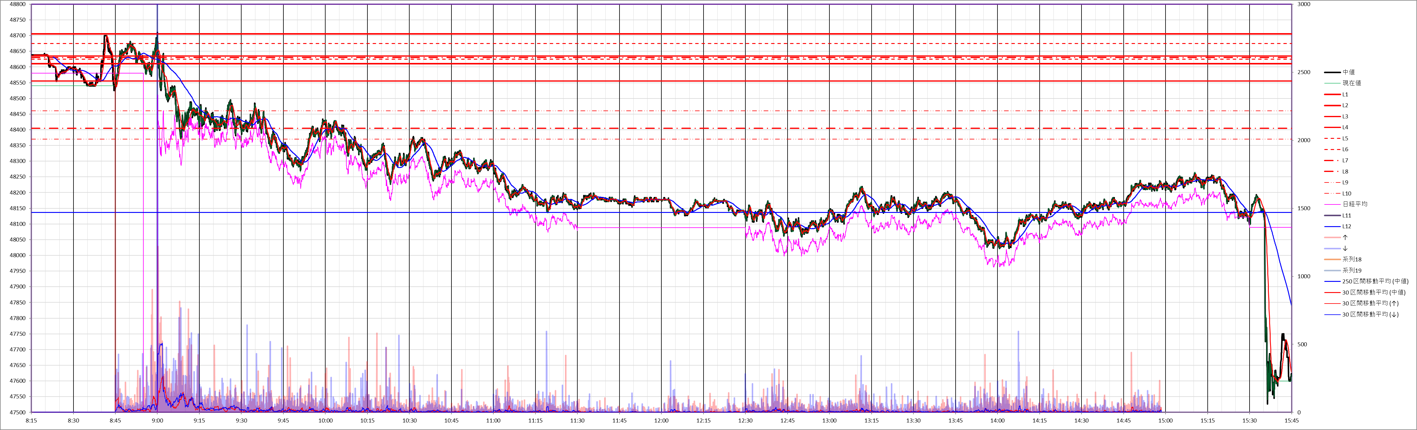Viewport: 1417px width, 430px height.
Task: Click the 48800 left axis label
Action: 17,5
